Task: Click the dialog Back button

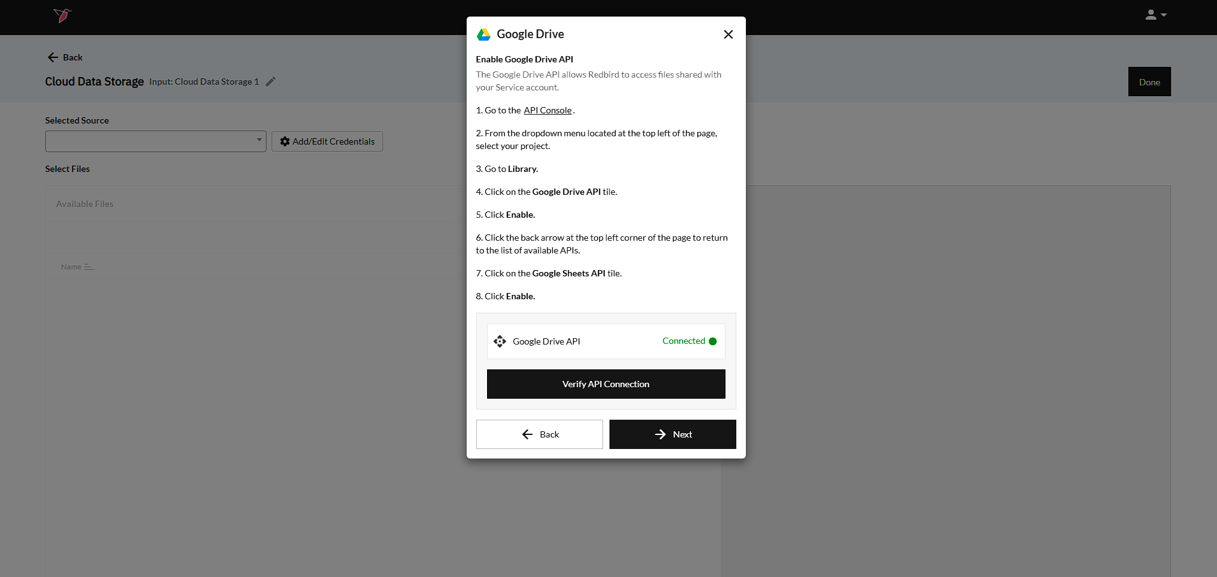Action: 539,434
